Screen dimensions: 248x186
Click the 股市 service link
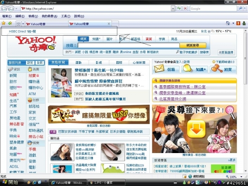coord(13,82)
